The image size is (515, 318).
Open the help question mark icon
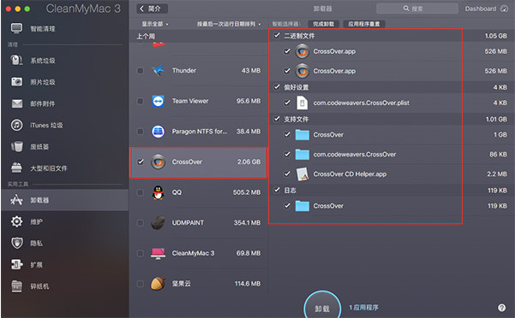click(501, 308)
